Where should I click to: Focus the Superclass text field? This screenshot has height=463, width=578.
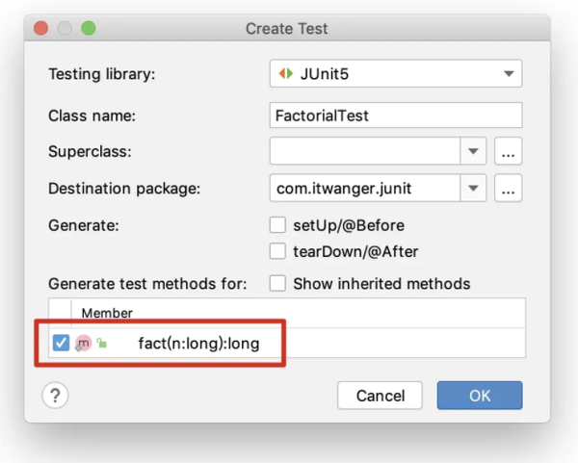pos(366,152)
